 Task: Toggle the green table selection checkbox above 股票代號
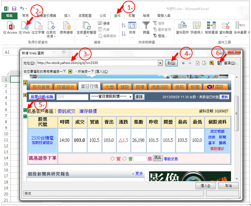pyautogui.click(x=25, y=116)
